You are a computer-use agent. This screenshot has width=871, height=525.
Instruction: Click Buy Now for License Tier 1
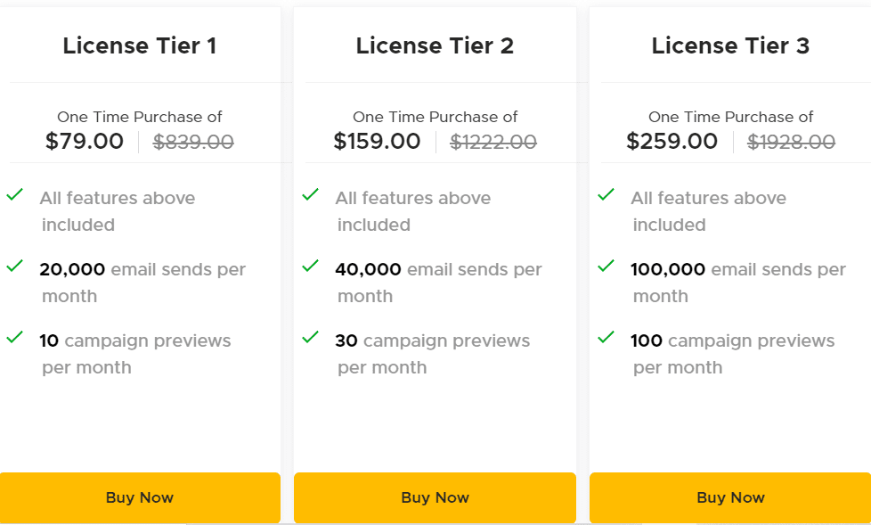(140, 497)
